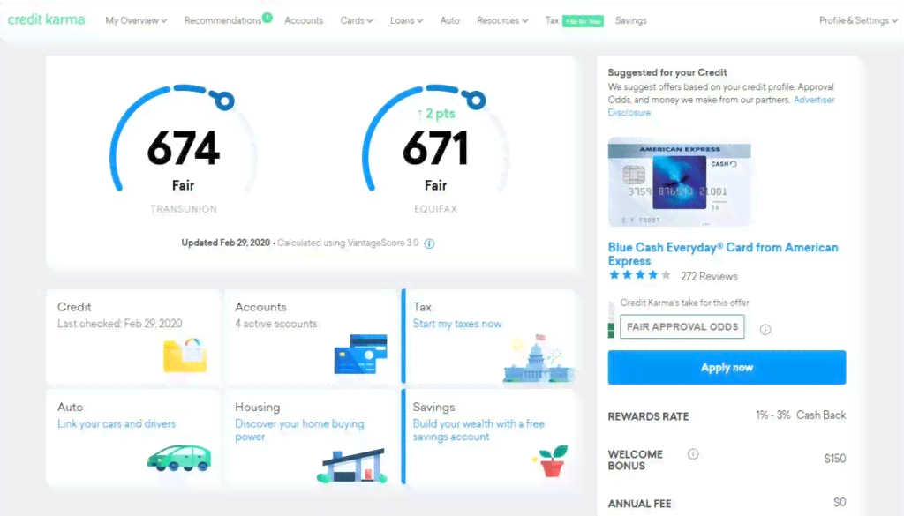Screen dimensions: 904x516
Task: Click the 2 pts increase indicator
Action: click(x=436, y=114)
